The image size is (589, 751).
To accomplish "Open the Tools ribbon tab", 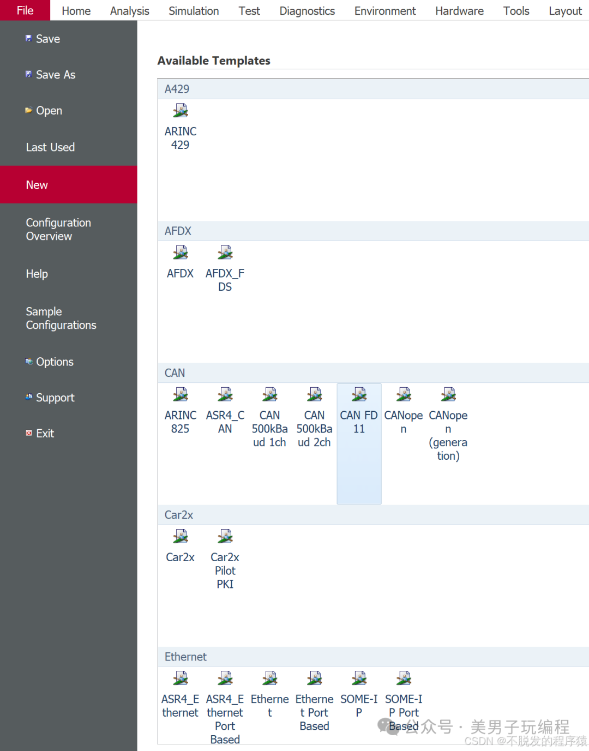I will [x=516, y=11].
